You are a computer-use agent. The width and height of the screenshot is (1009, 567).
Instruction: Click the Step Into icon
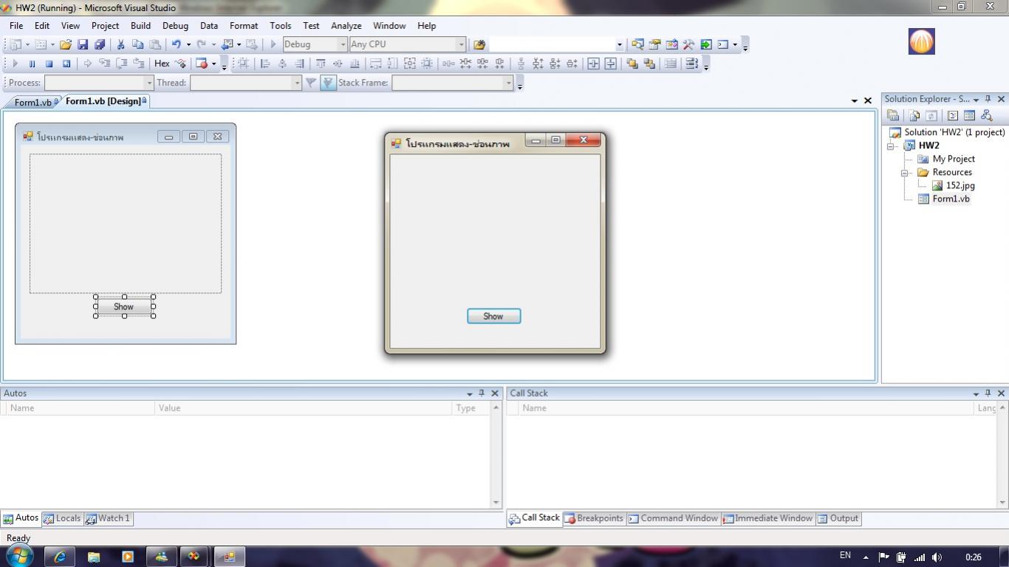[104, 63]
